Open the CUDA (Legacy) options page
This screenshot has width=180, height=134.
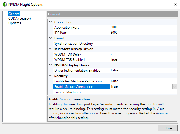20,18
